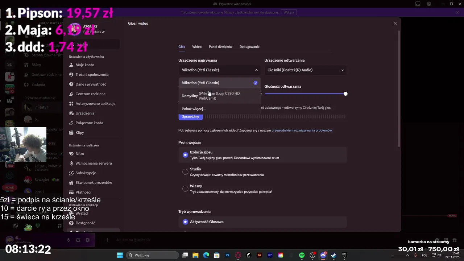This screenshot has height=261, width=464.
Task: Open Premiere Pro from the taskbar
Action: click(x=270, y=255)
